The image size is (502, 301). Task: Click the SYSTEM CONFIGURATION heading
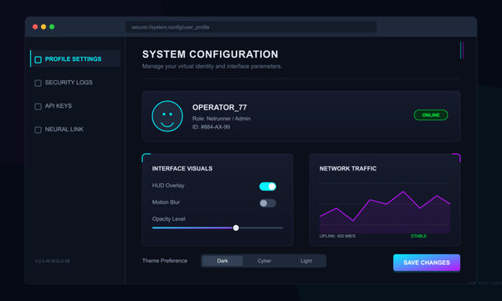click(210, 54)
